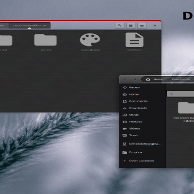The width and height of the screenshot is (194, 194).
Task: Select the LICENSE document file icon
Action: click(x=134, y=40)
